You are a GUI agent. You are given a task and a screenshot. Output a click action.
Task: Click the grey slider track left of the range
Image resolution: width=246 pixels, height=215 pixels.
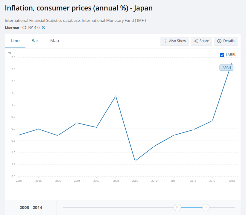click(x=120, y=207)
